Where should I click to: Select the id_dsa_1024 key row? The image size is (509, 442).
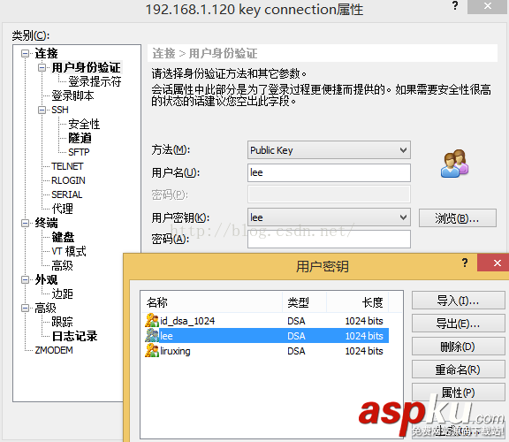click(x=266, y=321)
